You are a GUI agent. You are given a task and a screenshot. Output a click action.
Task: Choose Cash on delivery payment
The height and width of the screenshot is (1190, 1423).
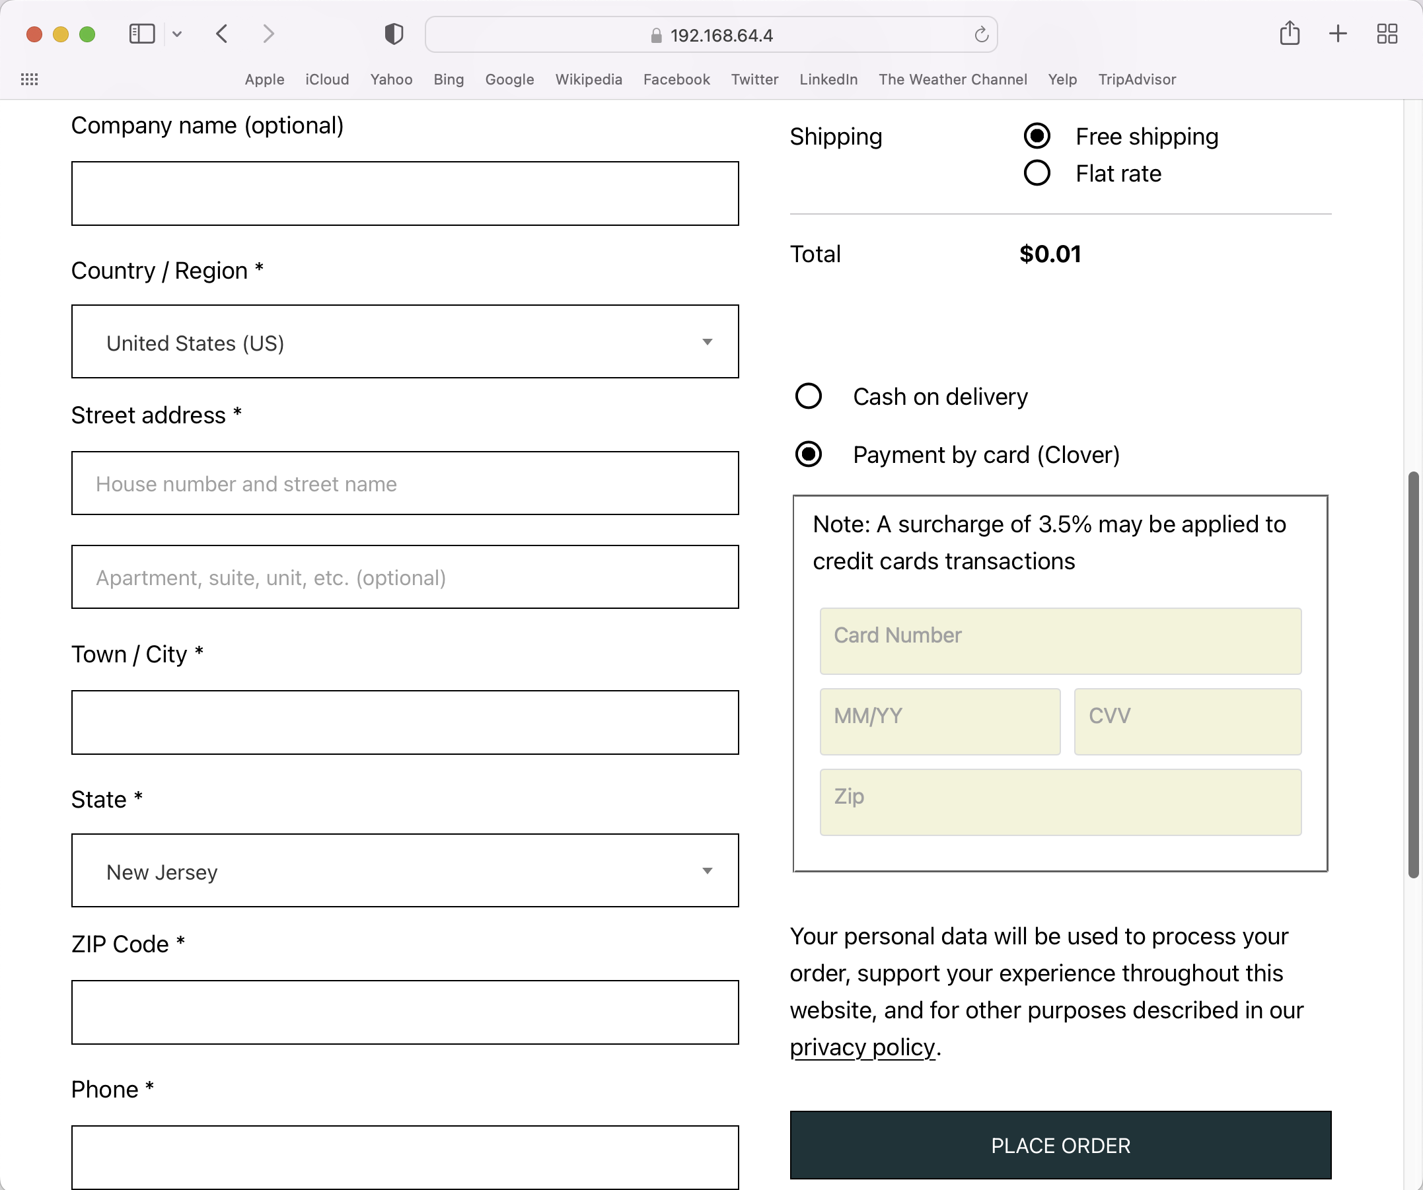tap(808, 396)
